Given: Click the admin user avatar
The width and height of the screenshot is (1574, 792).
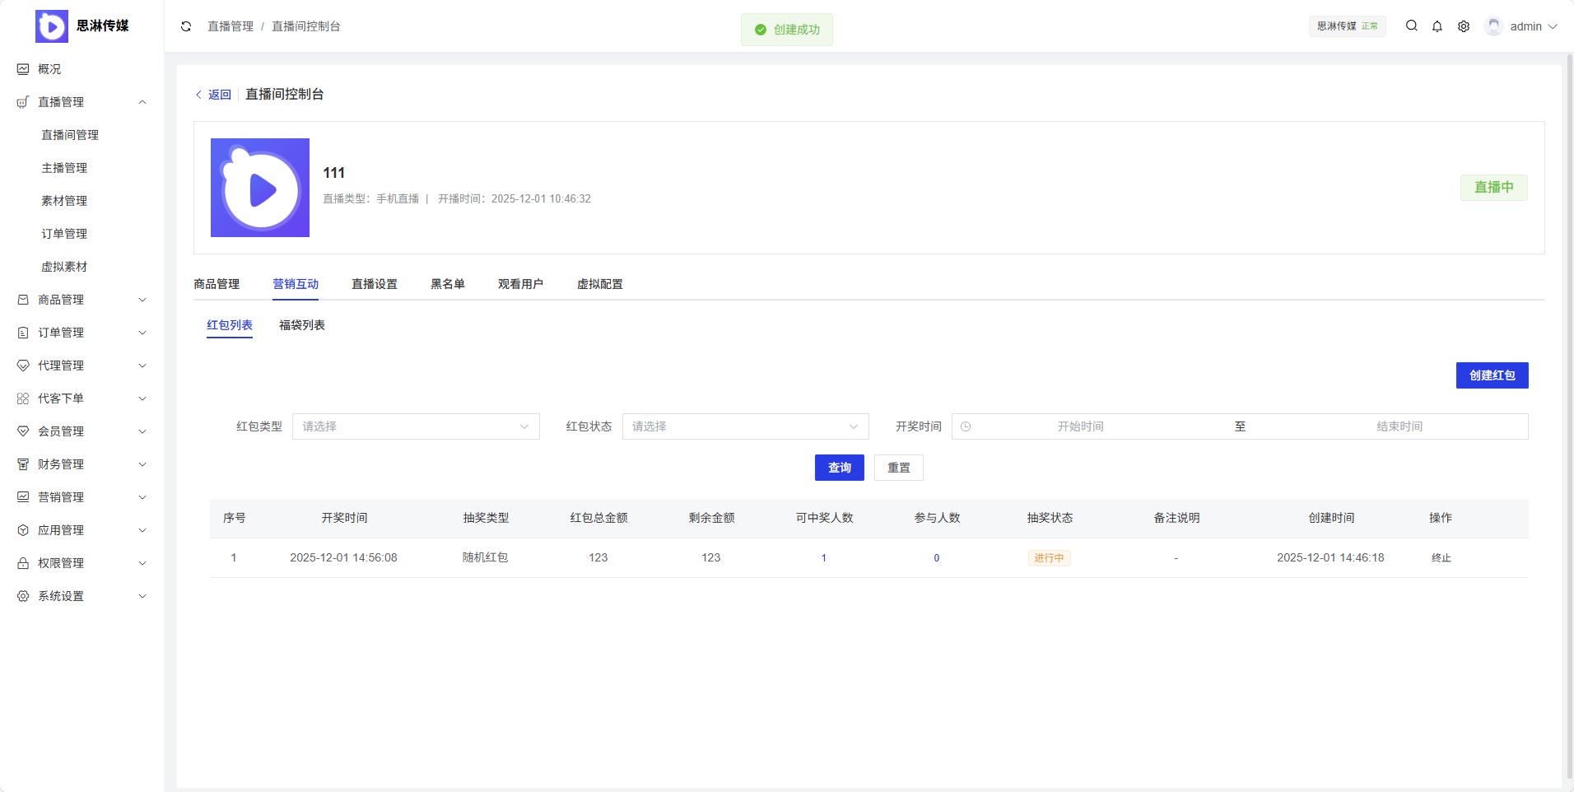Looking at the screenshot, I should click(x=1493, y=26).
